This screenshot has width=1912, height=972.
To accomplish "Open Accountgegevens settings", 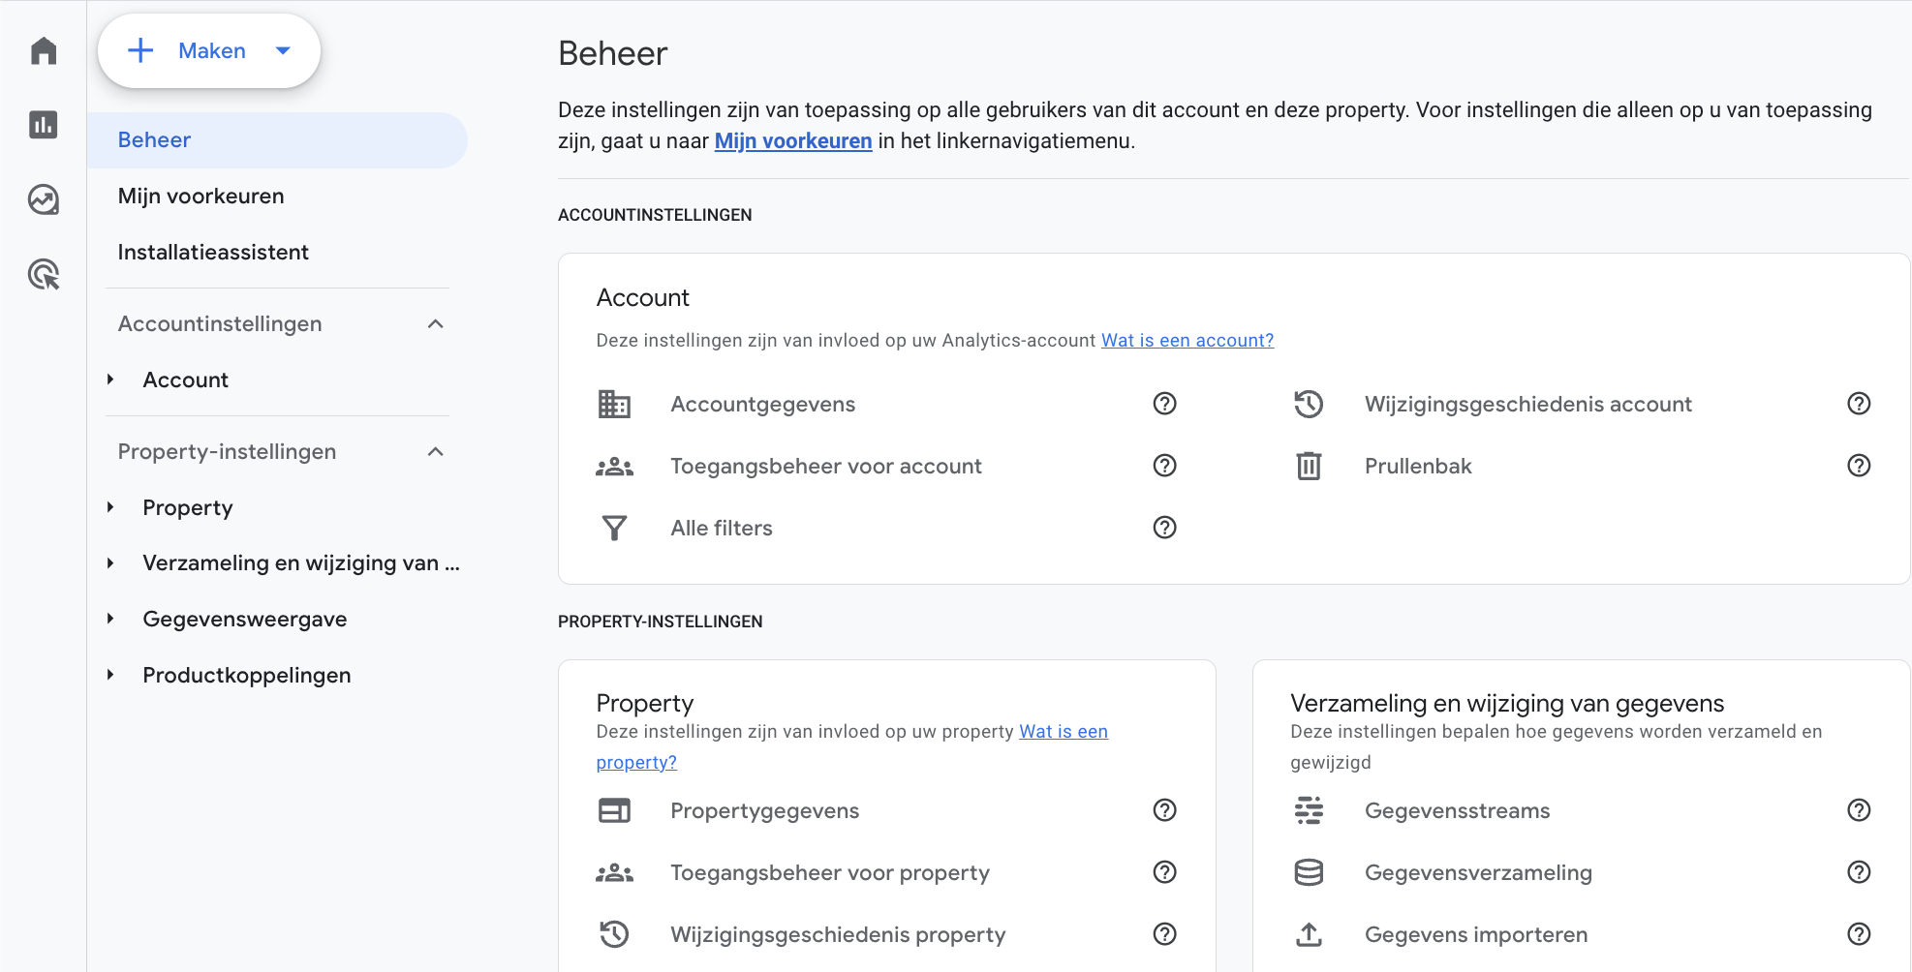I will pos(762,405).
